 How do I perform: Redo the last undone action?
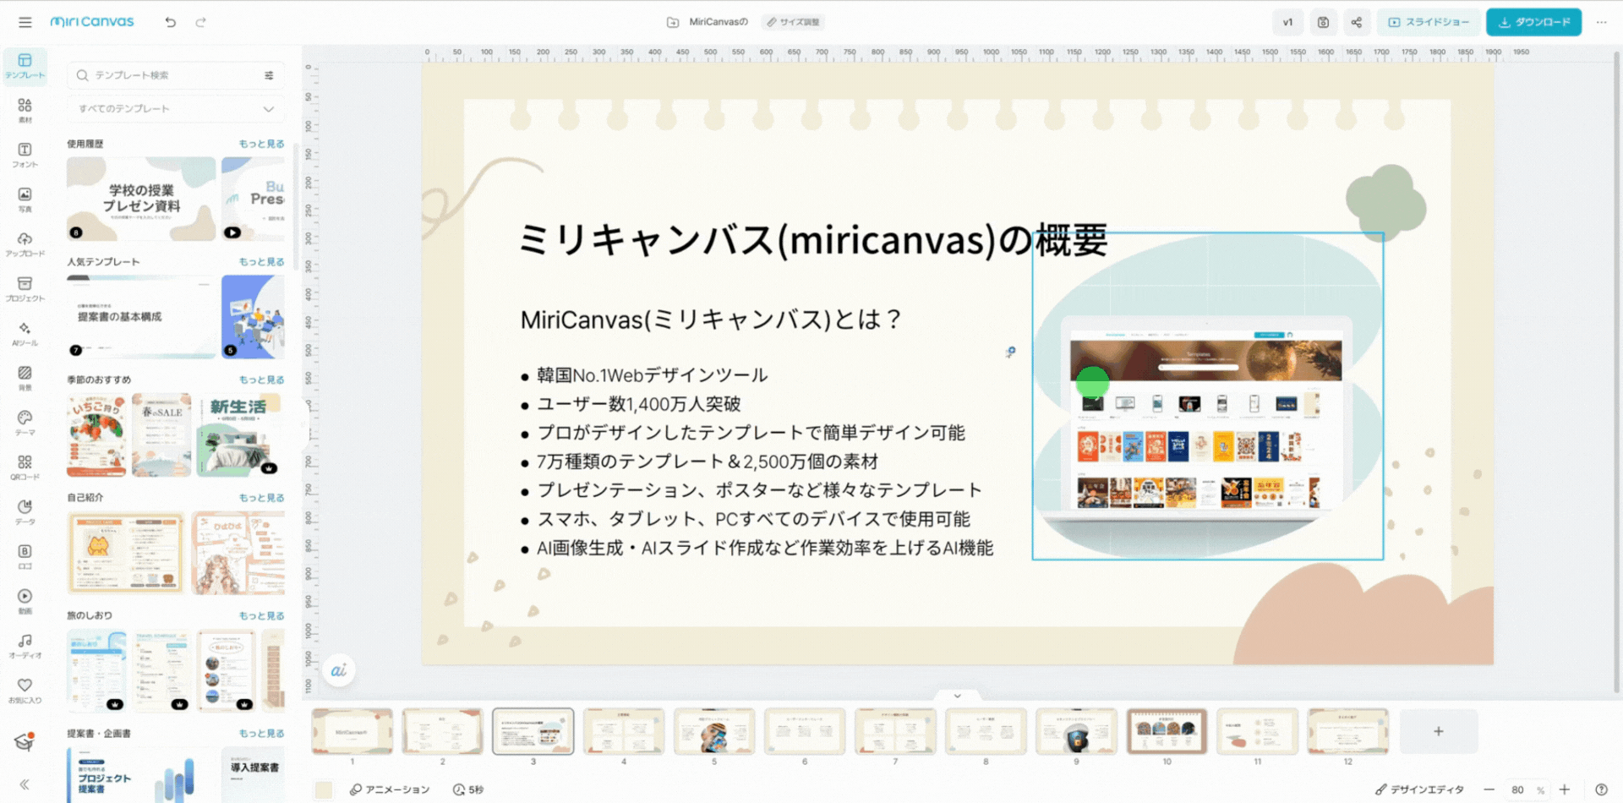(200, 22)
